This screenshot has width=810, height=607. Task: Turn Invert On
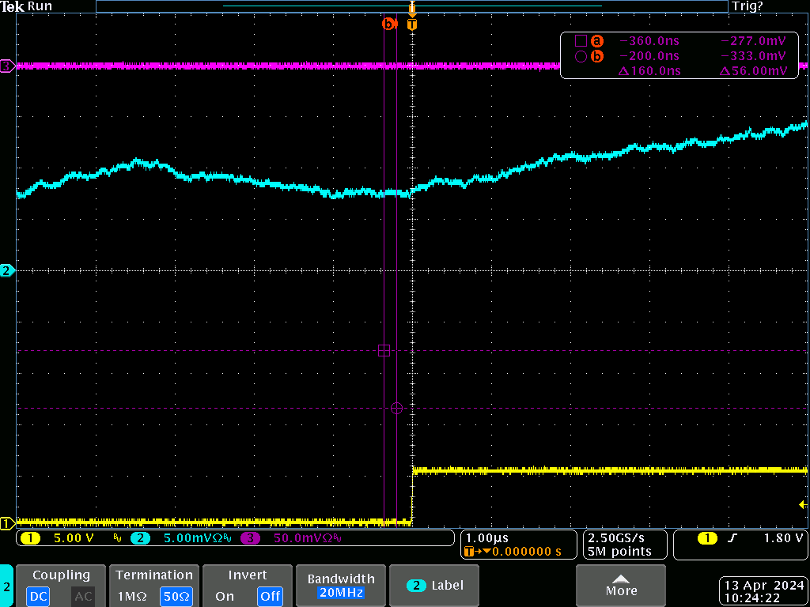[225, 596]
